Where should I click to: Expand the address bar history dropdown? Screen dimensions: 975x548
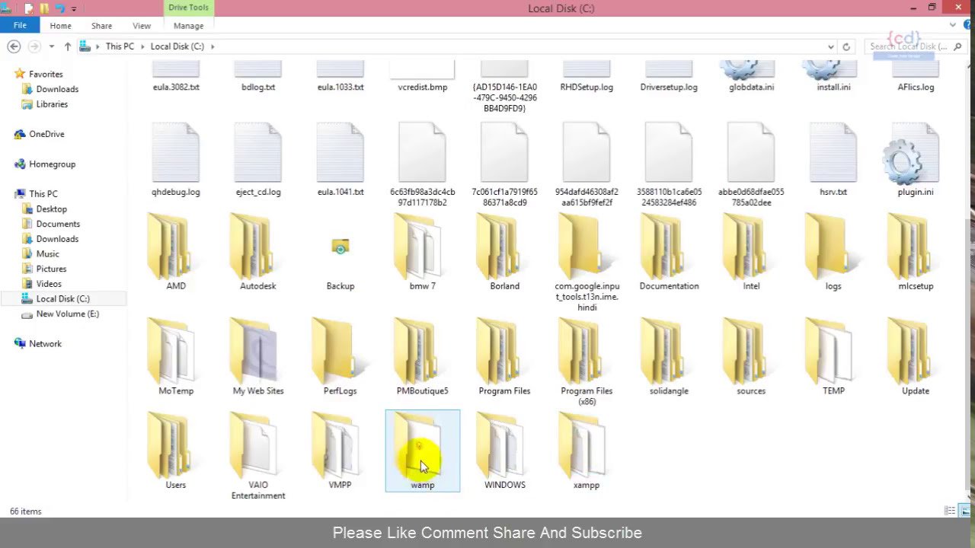tap(830, 46)
